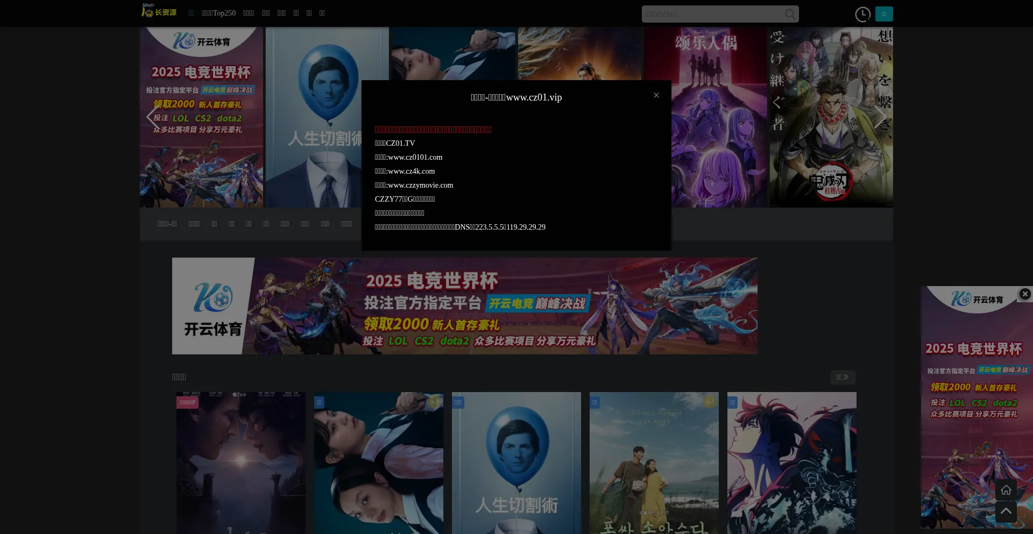Click the teal button beside the clock icon

point(884,14)
